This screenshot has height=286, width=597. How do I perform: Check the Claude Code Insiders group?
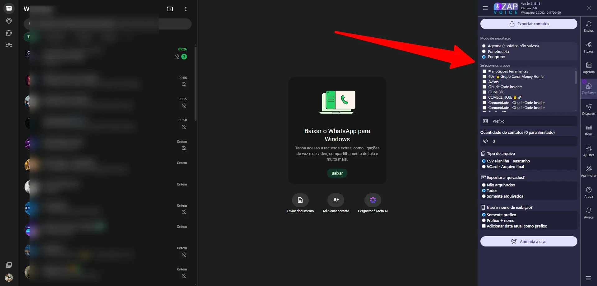pyautogui.click(x=484, y=87)
